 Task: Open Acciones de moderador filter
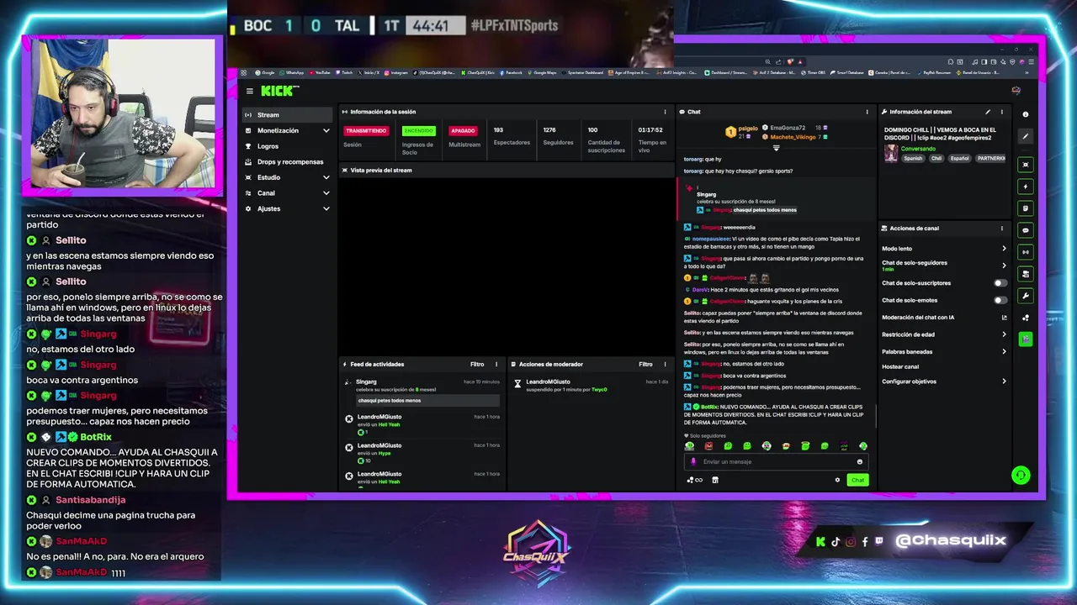point(645,364)
